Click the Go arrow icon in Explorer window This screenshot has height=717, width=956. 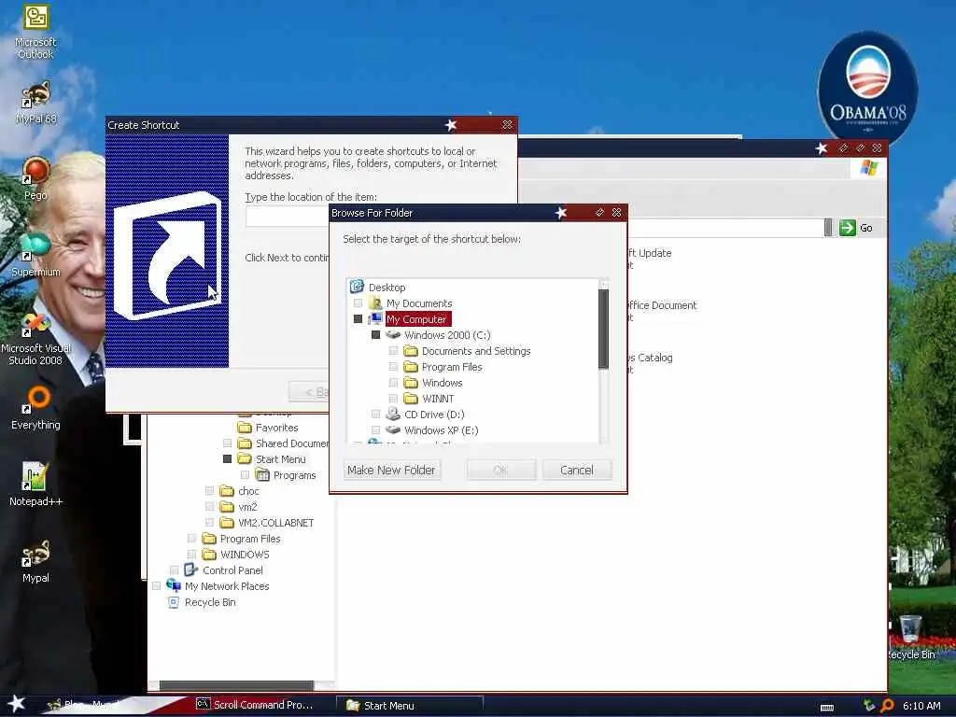pos(848,228)
